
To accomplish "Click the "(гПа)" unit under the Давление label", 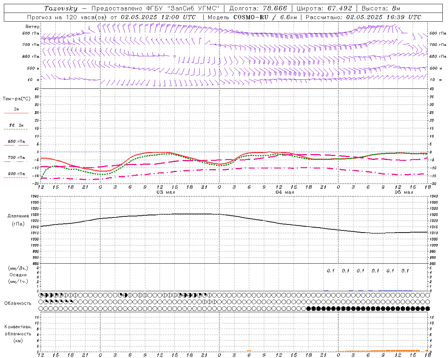I will pyautogui.click(x=18, y=224).
